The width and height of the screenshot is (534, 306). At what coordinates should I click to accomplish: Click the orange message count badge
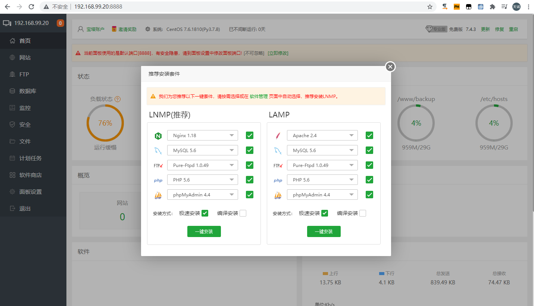[60, 23]
